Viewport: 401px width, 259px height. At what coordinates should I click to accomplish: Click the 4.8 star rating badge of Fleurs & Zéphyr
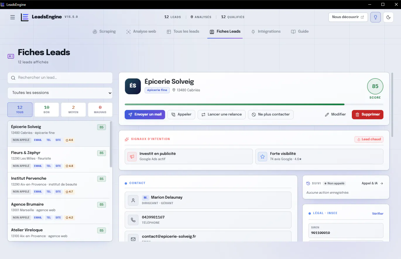pos(69,166)
